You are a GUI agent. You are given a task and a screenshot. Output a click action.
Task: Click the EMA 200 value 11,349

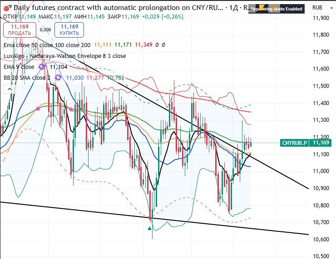pyautogui.click(x=143, y=45)
